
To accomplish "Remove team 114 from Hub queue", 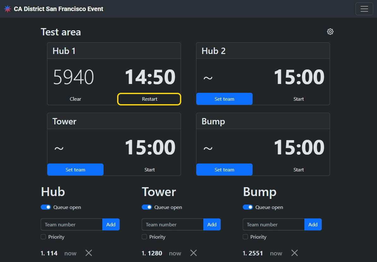I will tap(89, 253).
